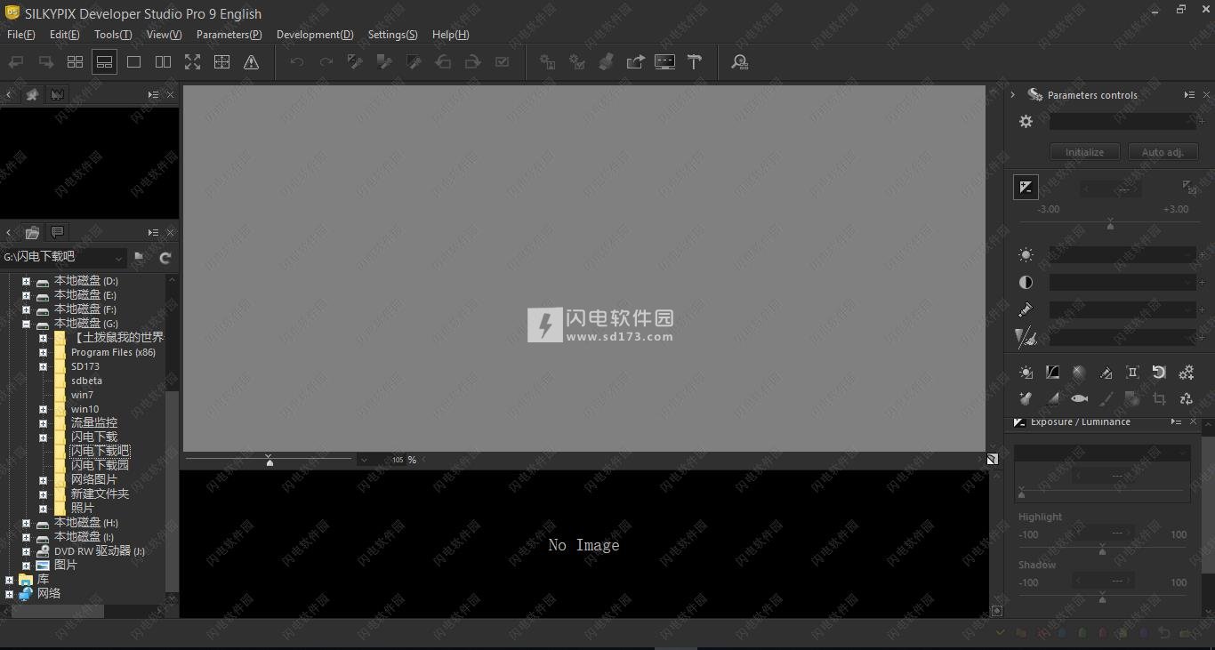This screenshot has height=650, width=1215.
Task: Click the export/share arrow icon in toolbar
Action: click(635, 62)
